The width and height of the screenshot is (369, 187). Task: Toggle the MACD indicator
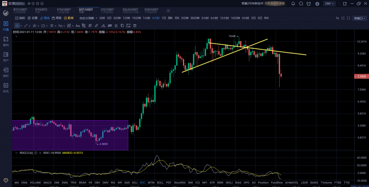[x=47, y=182]
